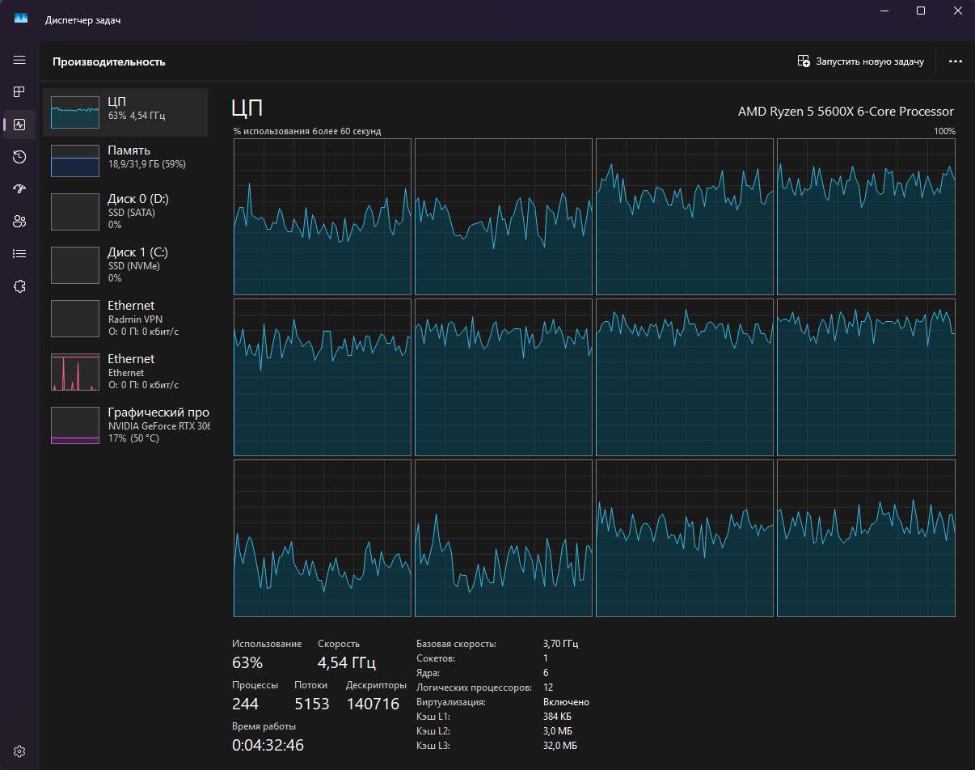Open the Details list page icon

click(19, 254)
